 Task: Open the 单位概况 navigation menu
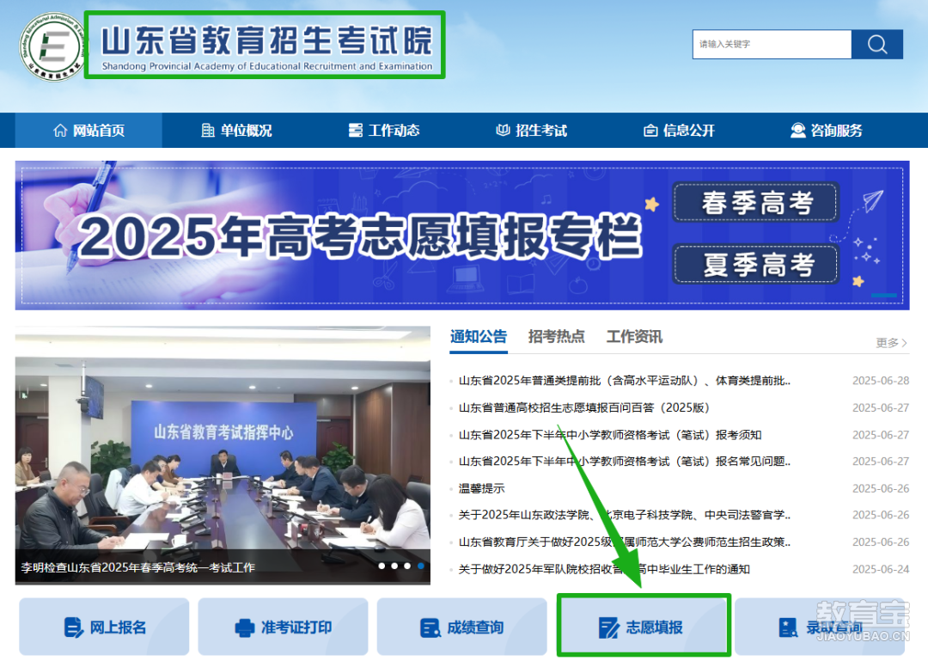click(x=236, y=131)
